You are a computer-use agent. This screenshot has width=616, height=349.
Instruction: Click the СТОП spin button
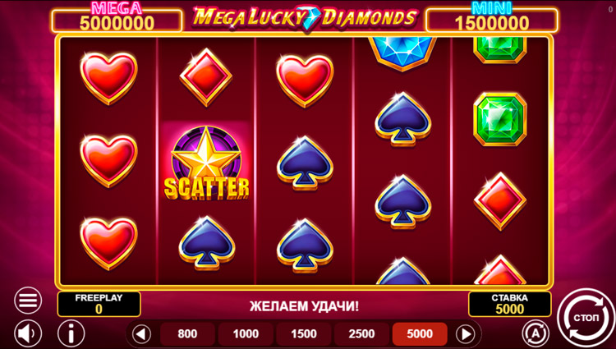(586, 318)
